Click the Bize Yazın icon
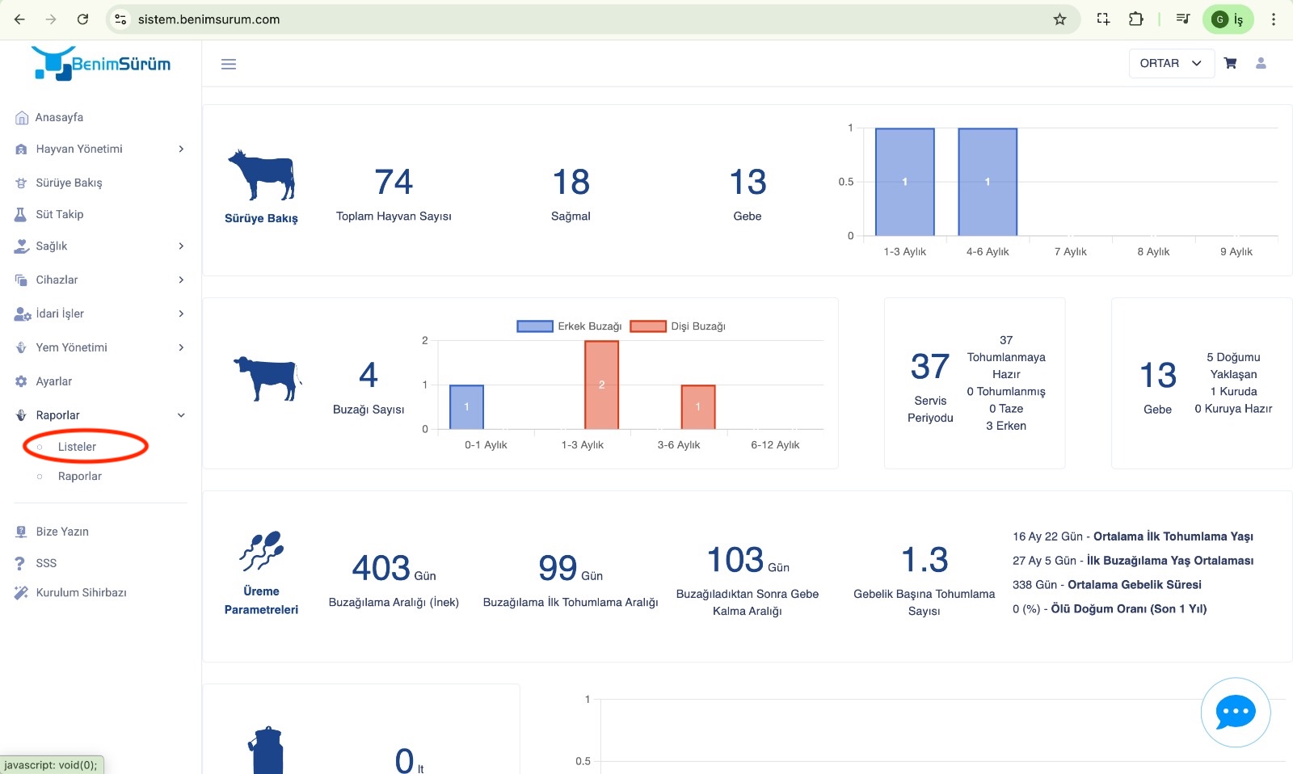Screen dimensions: 1293x774 21,532
